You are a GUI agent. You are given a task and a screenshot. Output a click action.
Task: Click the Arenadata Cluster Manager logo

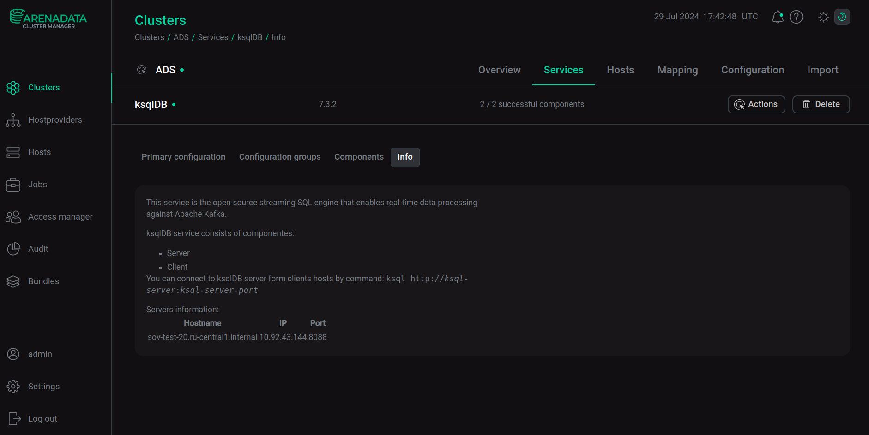(x=48, y=19)
